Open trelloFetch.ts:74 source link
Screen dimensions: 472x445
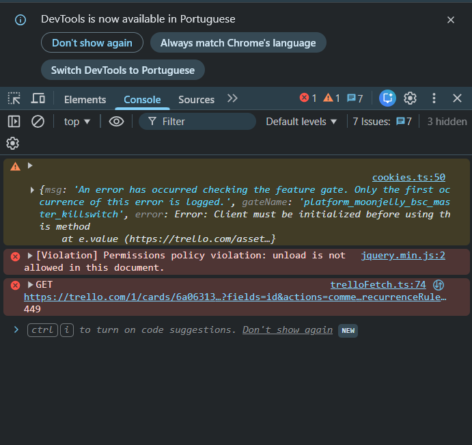[378, 285]
